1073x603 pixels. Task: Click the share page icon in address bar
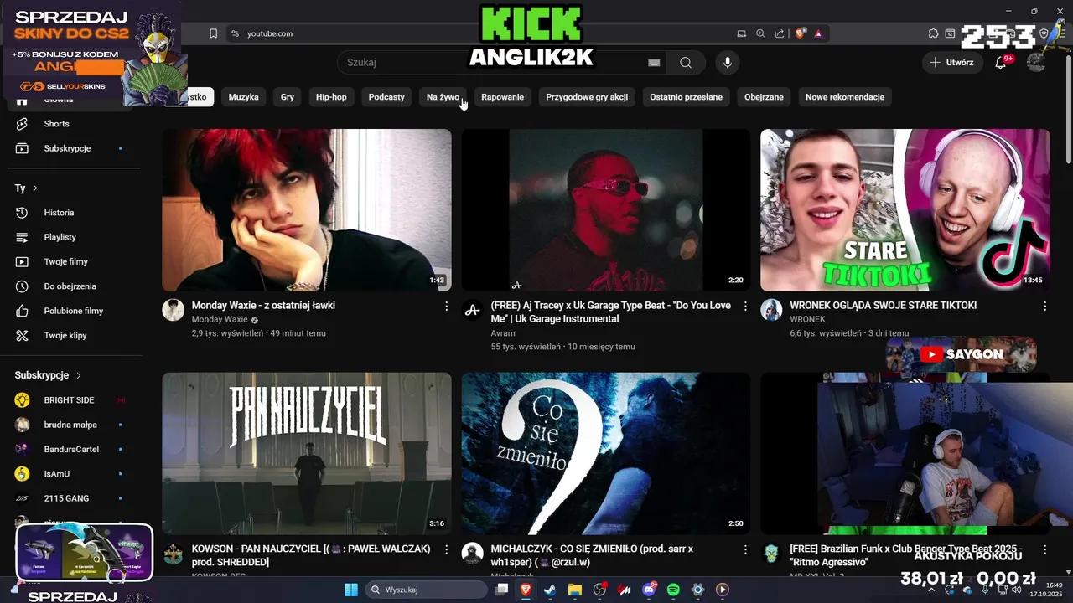coord(780,33)
